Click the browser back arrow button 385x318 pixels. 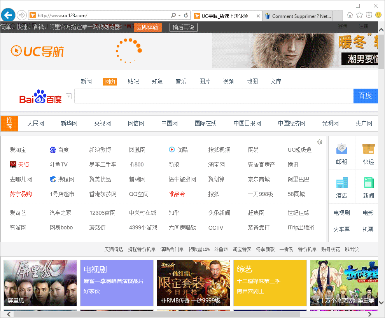[8, 15]
